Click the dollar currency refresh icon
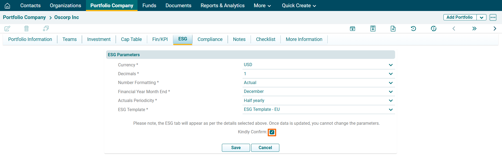 pos(434,29)
